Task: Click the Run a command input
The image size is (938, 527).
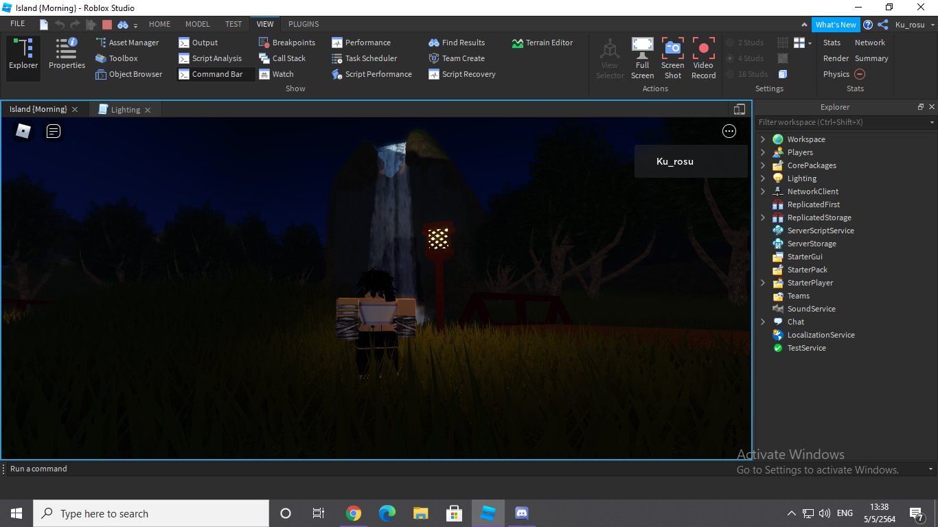Action: pos(467,469)
